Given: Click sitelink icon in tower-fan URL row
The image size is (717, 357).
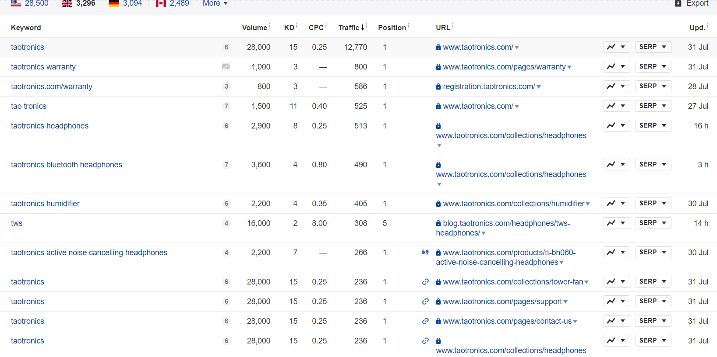Looking at the screenshot, I should [425, 282].
